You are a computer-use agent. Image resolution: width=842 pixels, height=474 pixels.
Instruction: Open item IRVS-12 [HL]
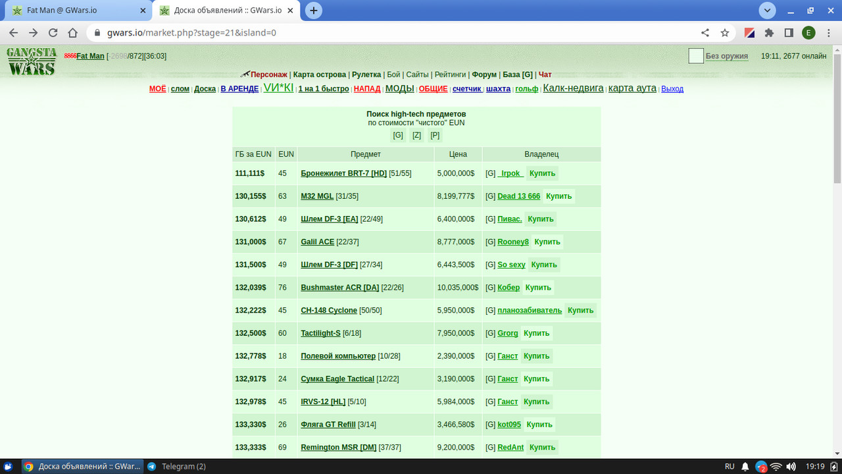pos(323,402)
